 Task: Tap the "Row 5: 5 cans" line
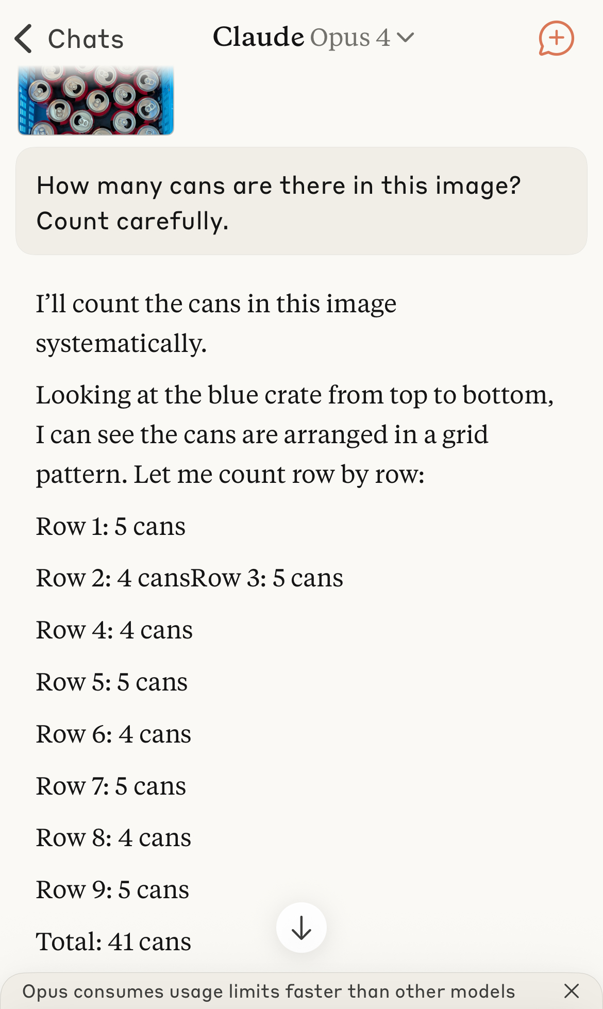click(112, 682)
